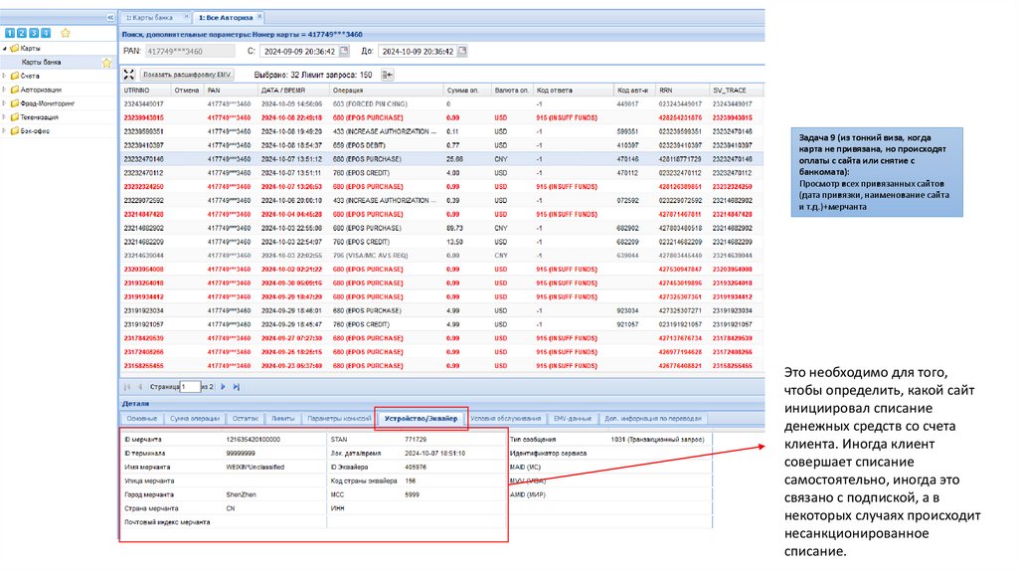Select workspace number 3 in the sidebar

[x=33, y=32]
